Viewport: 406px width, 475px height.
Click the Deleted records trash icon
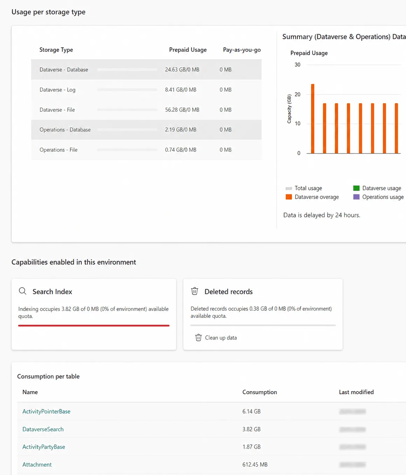click(195, 291)
